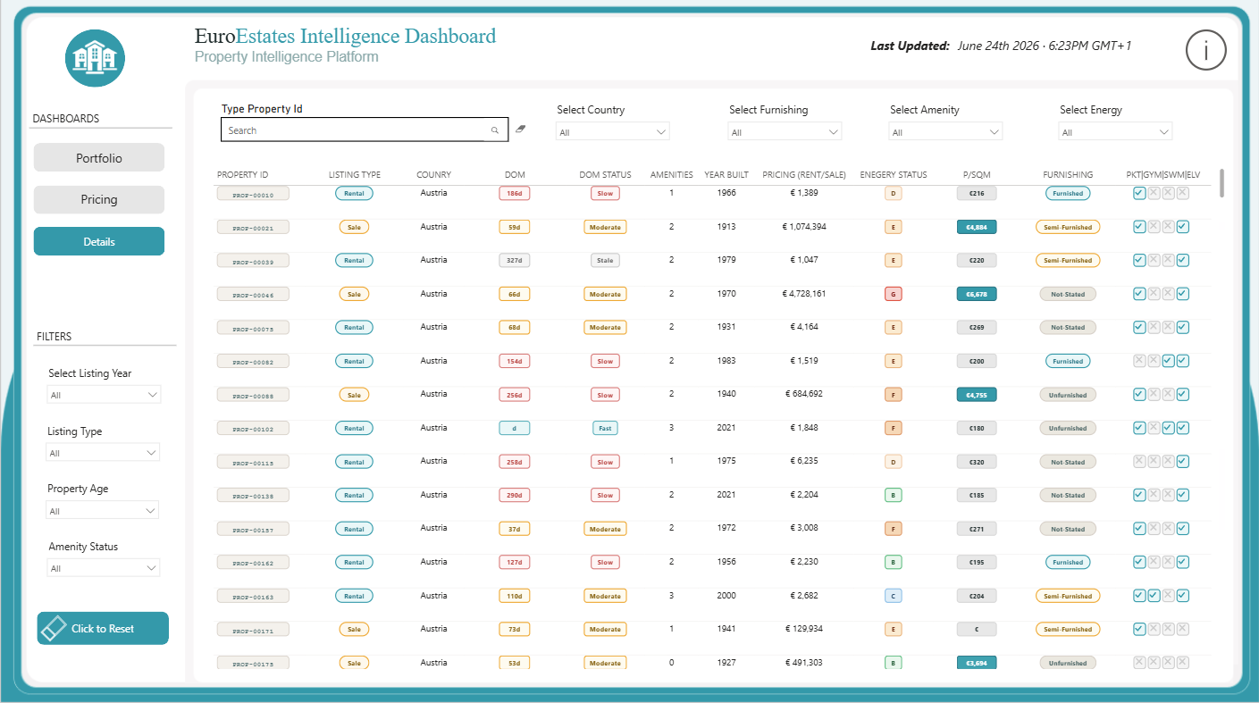
Task: Click the energy status G badge for PROP-00046
Action: click(x=891, y=294)
